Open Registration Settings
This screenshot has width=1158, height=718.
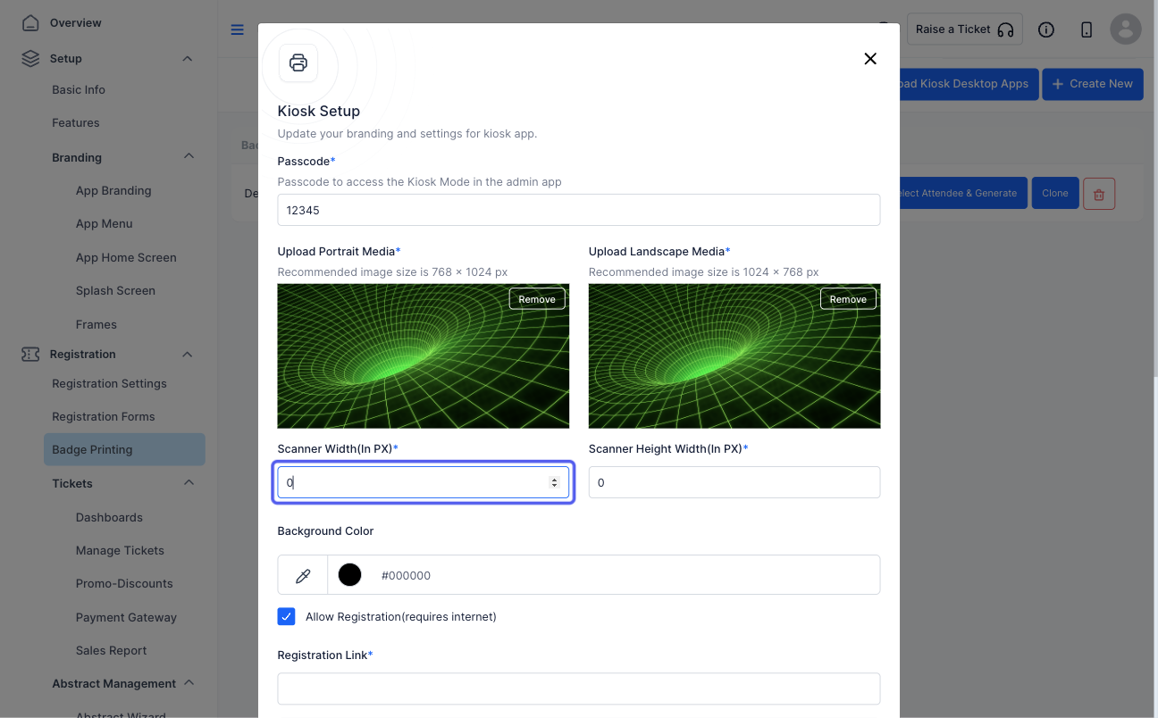[109, 383]
